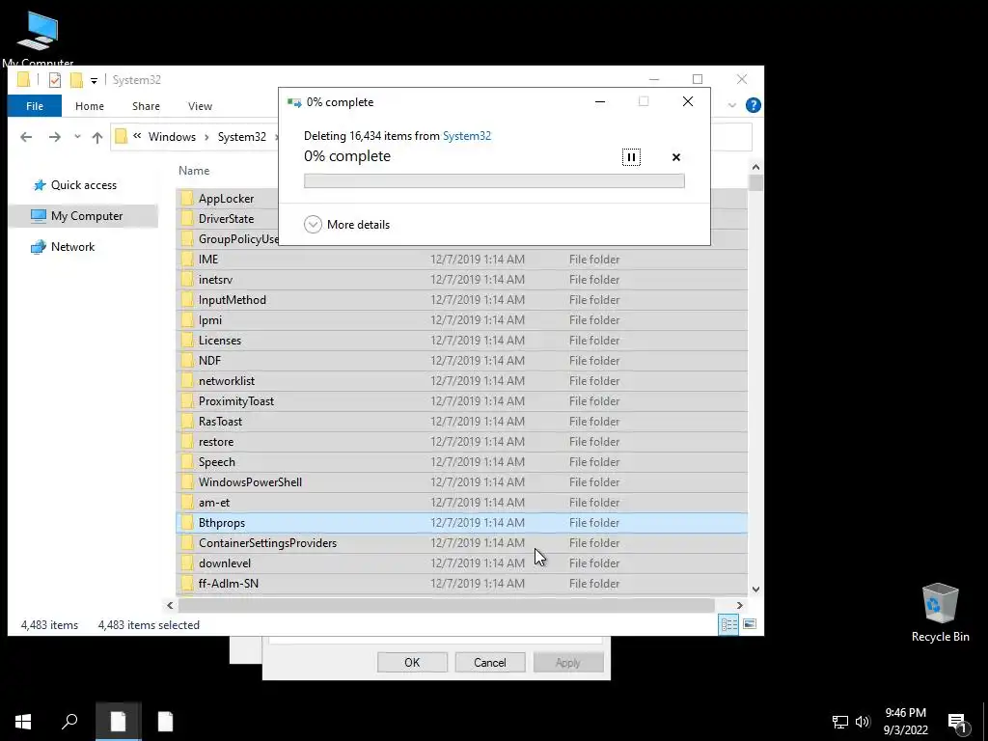
Task: Go up one folder level
Action: (x=97, y=137)
